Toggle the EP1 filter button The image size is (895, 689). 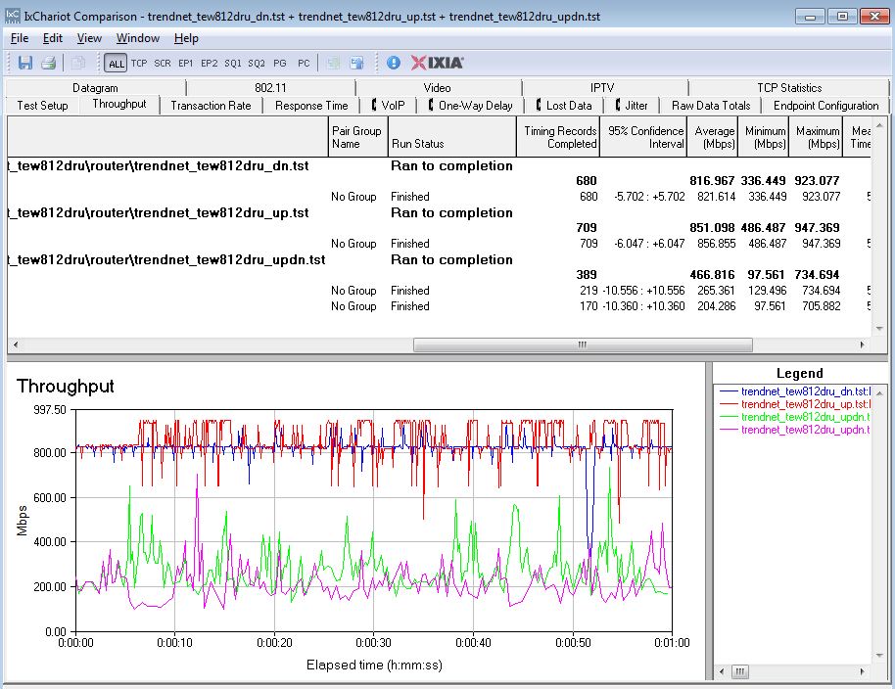[185, 64]
